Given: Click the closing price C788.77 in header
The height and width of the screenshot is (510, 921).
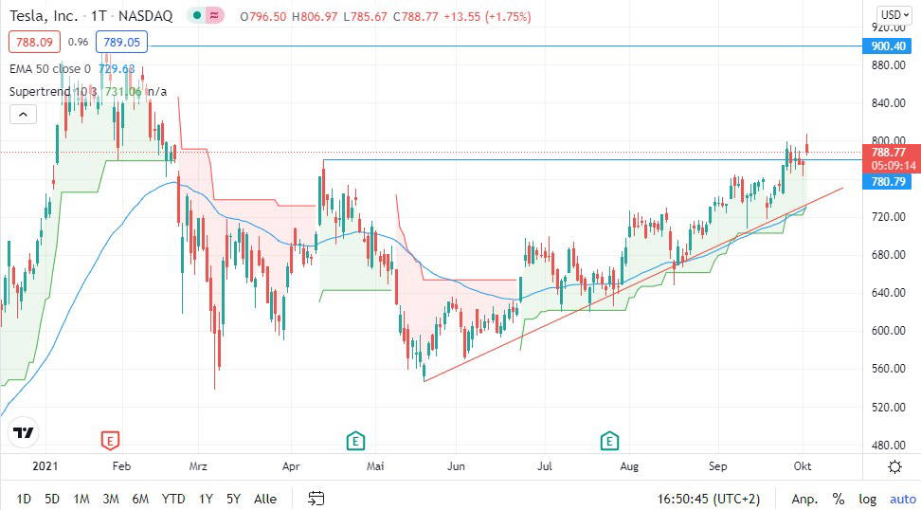Looking at the screenshot, I should 416,16.
